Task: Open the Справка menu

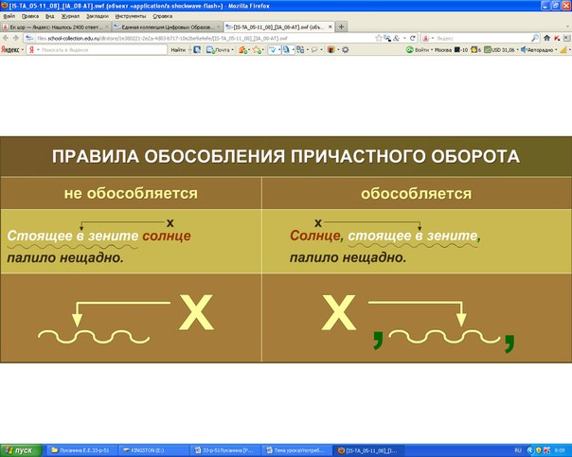Action: [162, 16]
